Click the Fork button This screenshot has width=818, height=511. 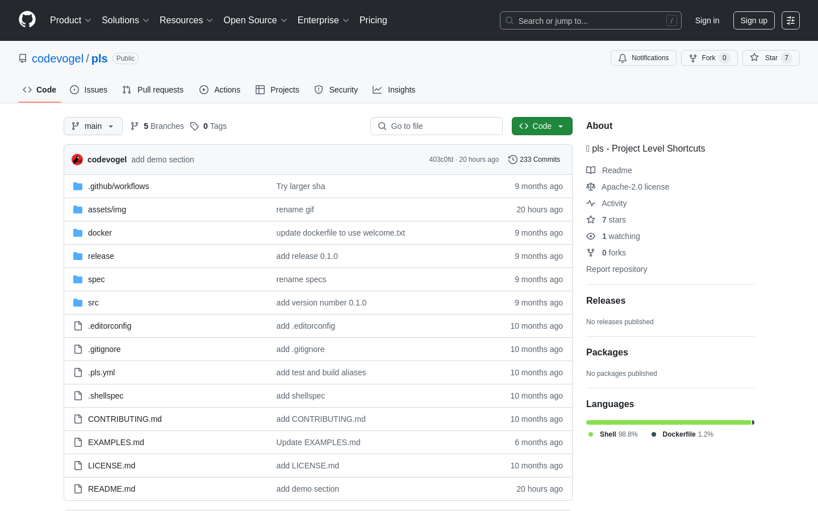tap(710, 58)
